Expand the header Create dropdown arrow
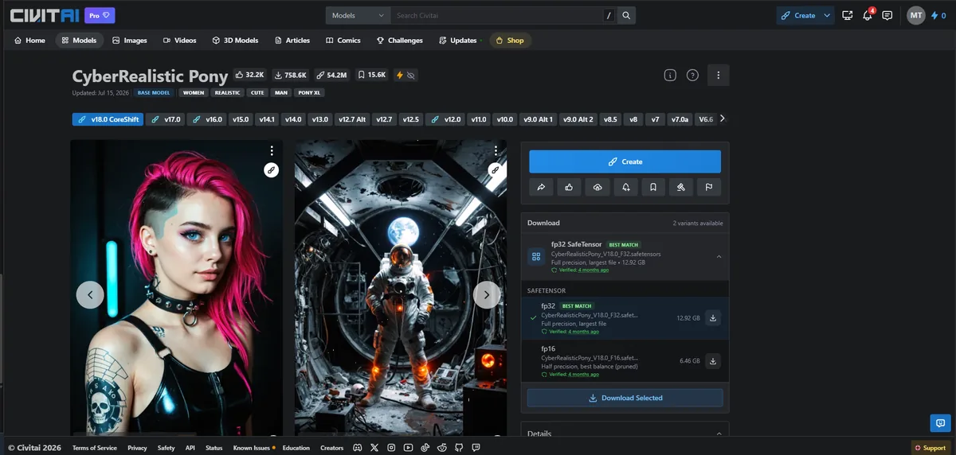Screen dimensions: 956x455 tap(828, 15)
